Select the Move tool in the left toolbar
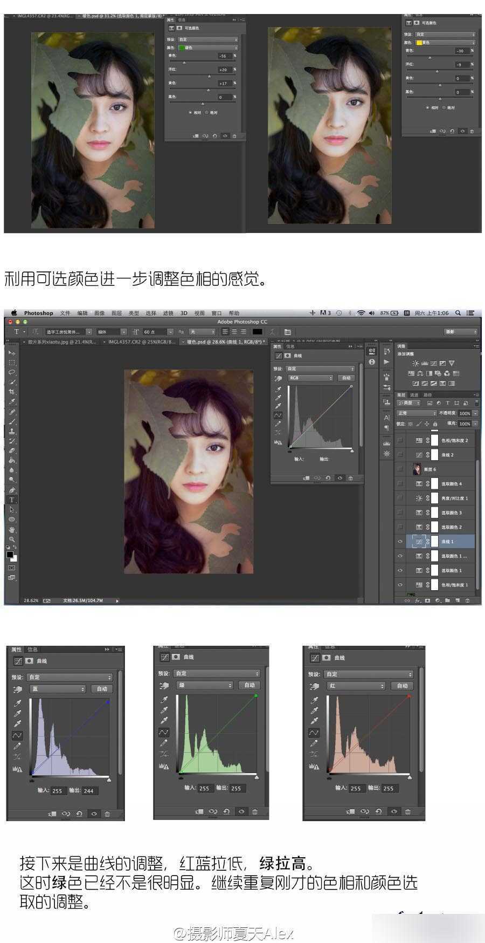The height and width of the screenshot is (943, 485). click(x=12, y=353)
